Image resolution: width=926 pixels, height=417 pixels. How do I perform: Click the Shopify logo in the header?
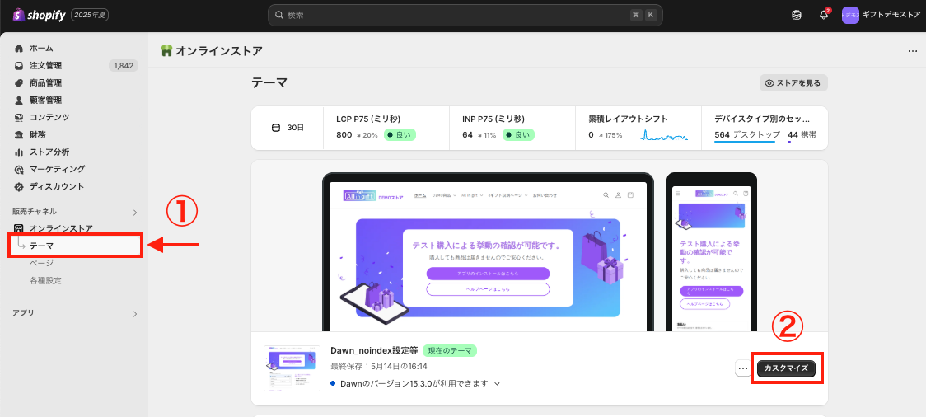[x=39, y=15]
